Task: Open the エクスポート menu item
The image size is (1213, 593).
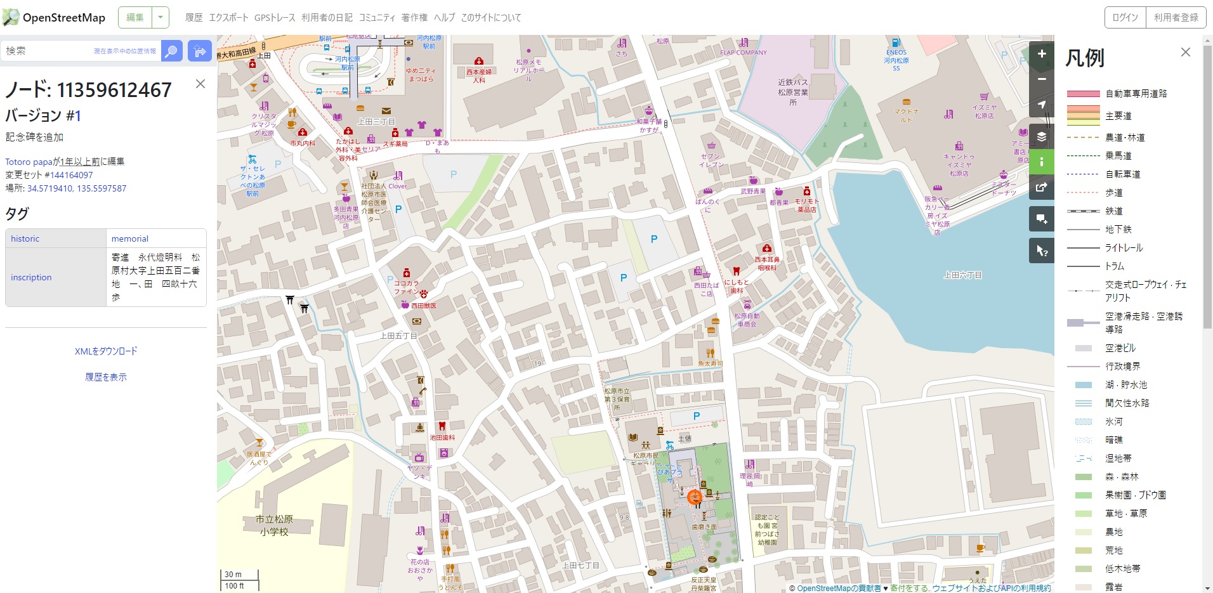Action: [228, 18]
